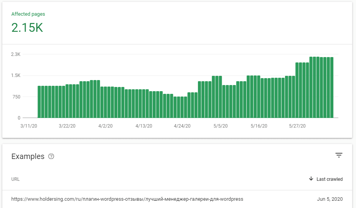Click the 3/11/20 axis date label
Screen dimensions: 356x208
pos(29,126)
